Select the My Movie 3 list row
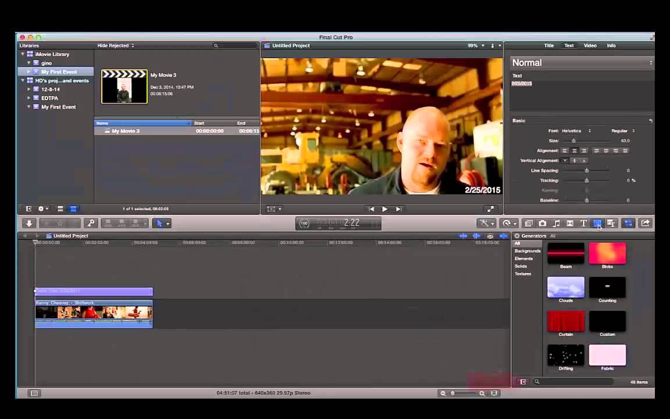The image size is (670, 419). pyautogui.click(x=177, y=131)
